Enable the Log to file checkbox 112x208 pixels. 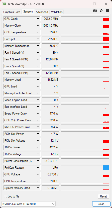tap(5, 196)
